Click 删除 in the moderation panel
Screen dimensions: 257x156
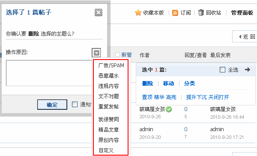[x=147, y=84]
